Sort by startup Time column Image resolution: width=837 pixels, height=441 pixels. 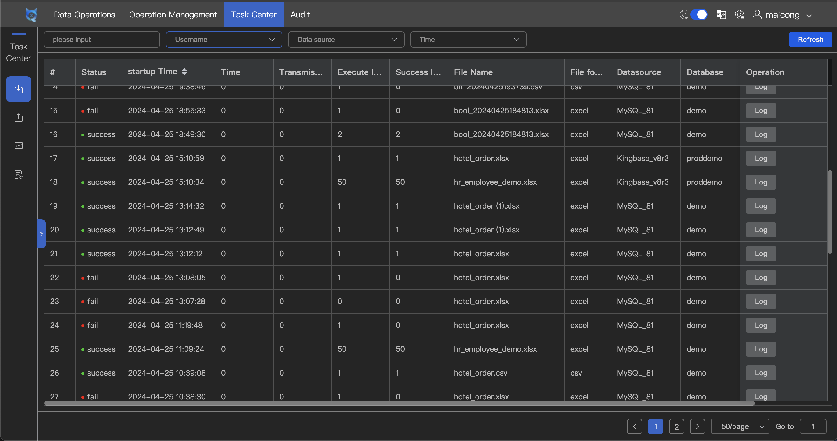(184, 72)
